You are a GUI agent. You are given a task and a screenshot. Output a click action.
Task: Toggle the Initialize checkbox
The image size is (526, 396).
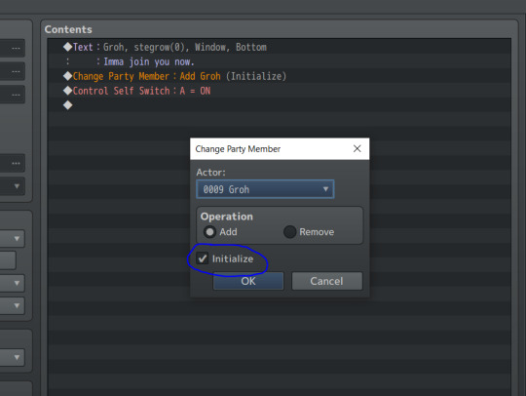(203, 258)
